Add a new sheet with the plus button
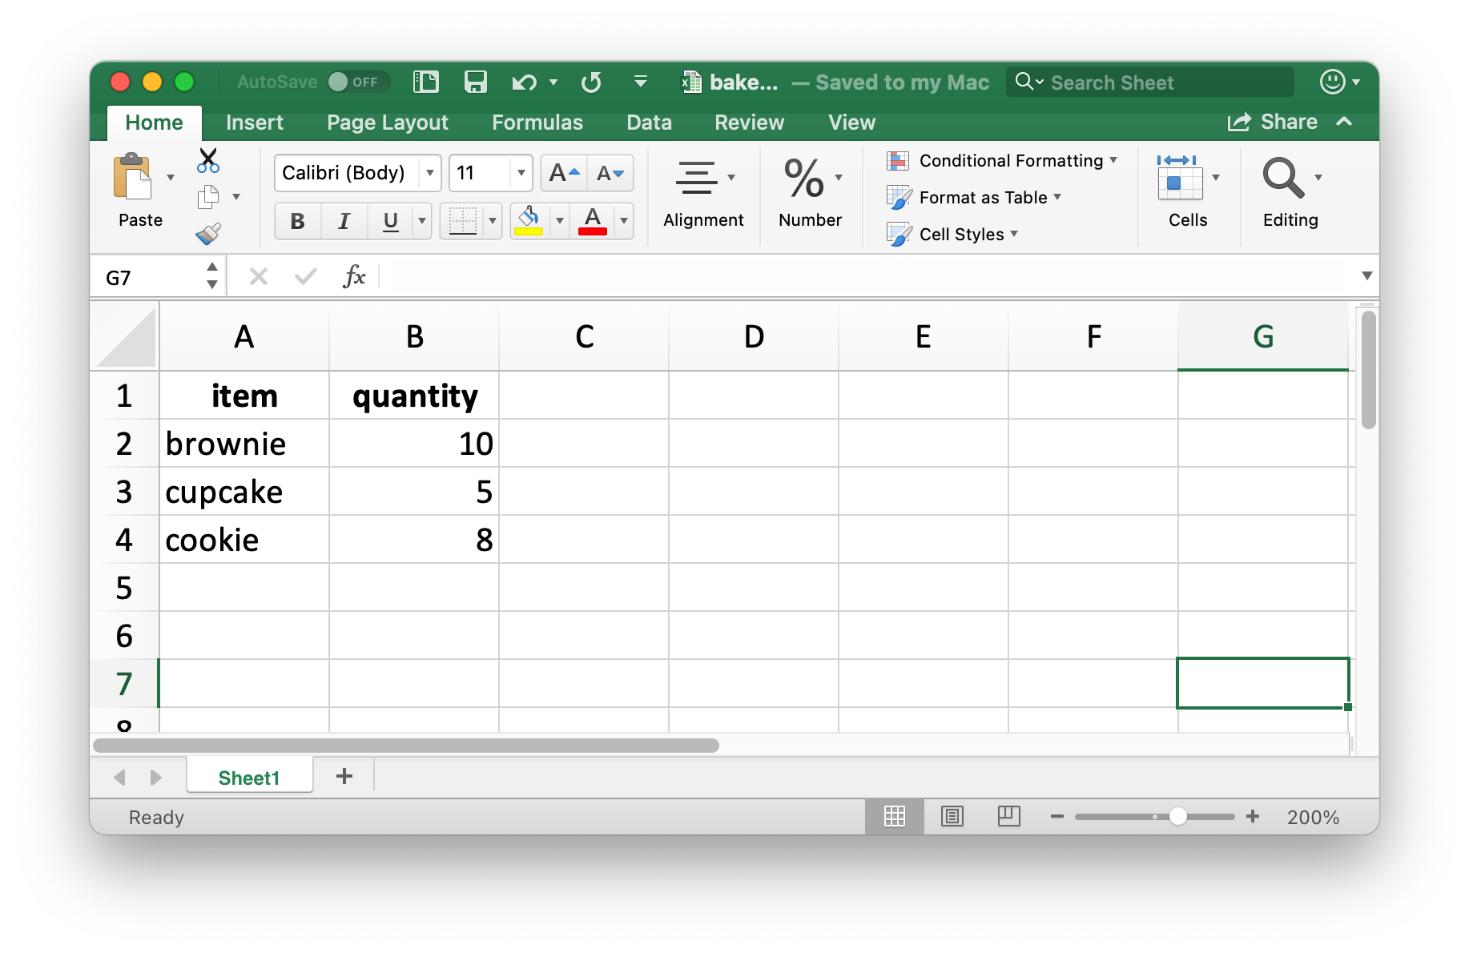The width and height of the screenshot is (1469, 953). click(344, 775)
